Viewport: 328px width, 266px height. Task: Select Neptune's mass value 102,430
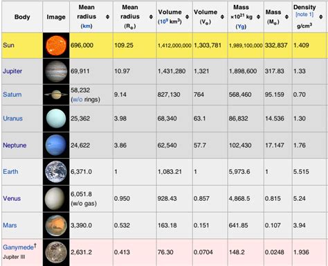coord(240,145)
